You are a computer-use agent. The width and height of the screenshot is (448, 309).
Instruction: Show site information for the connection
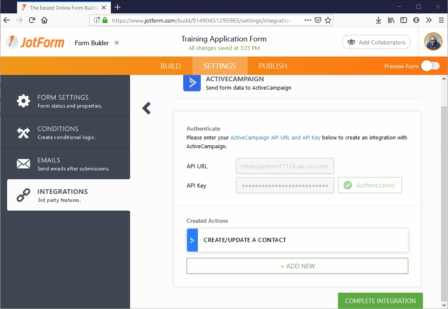click(97, 21)
